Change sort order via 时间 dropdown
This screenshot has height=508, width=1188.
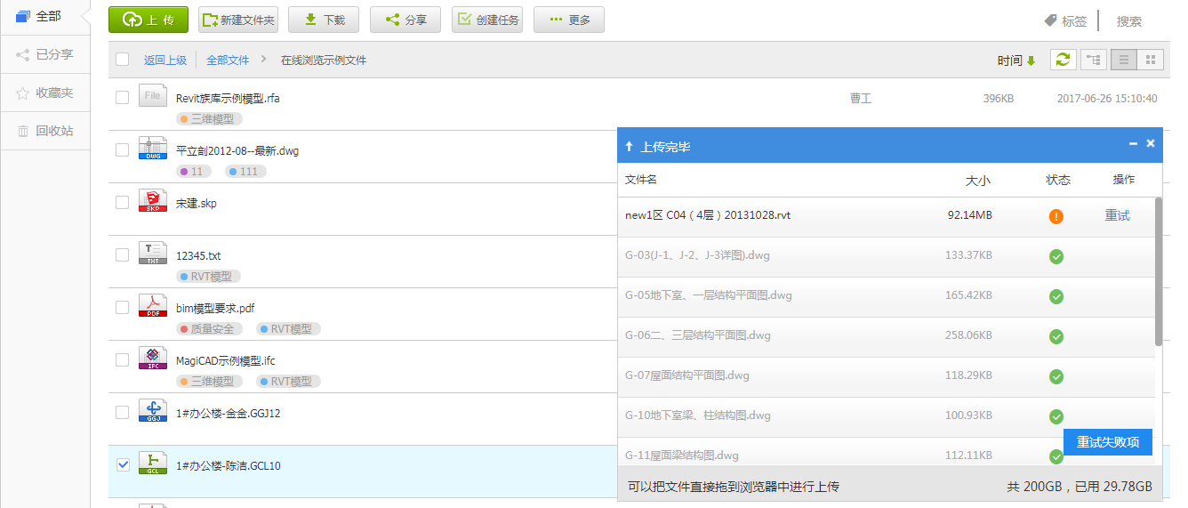pyautogui.click(x=1016, y=60)
